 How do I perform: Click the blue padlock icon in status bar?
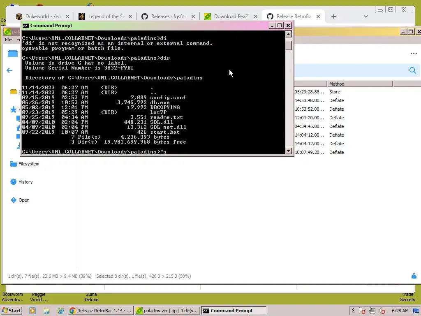point(414,276)
